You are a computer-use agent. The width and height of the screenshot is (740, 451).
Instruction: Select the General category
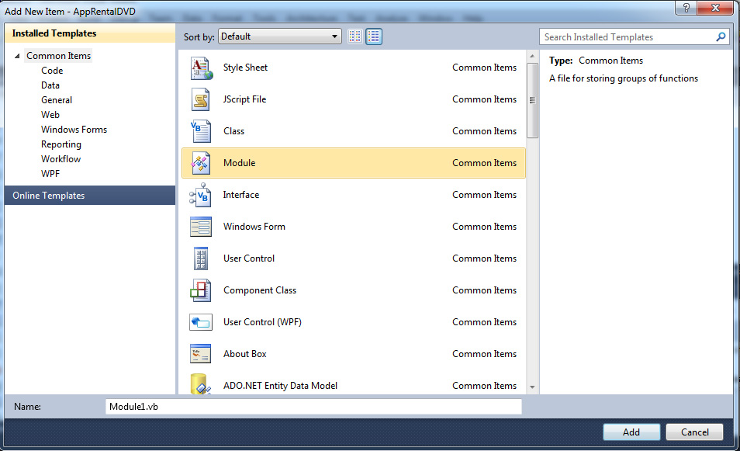(57, 100)
